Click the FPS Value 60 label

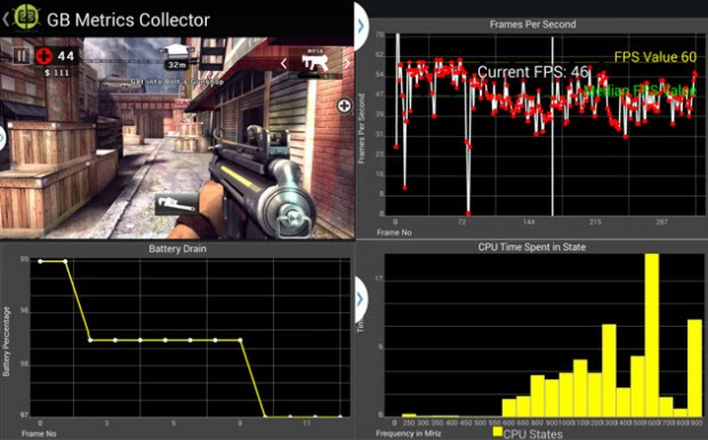point(655,57)
